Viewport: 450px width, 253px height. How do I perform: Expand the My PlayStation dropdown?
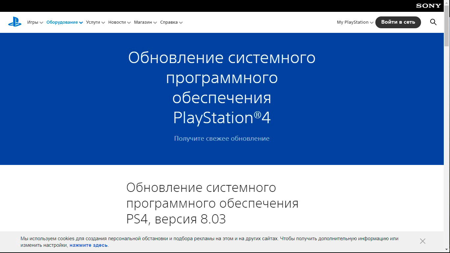click(x=355, y=22)
